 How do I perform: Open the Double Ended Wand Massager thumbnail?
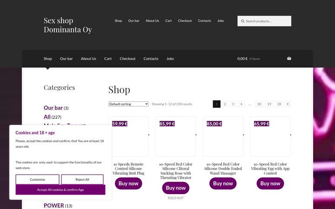223,136
